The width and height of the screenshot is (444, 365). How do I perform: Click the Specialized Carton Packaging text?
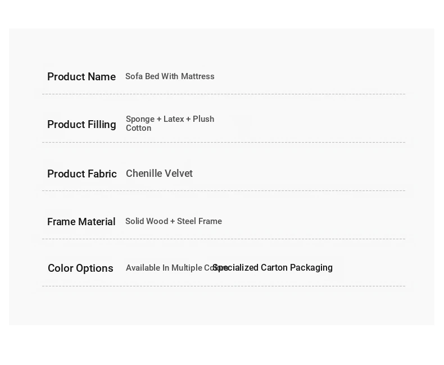click(x=273, y=267)
